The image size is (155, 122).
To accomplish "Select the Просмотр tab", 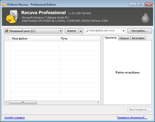I will [111, 38].
